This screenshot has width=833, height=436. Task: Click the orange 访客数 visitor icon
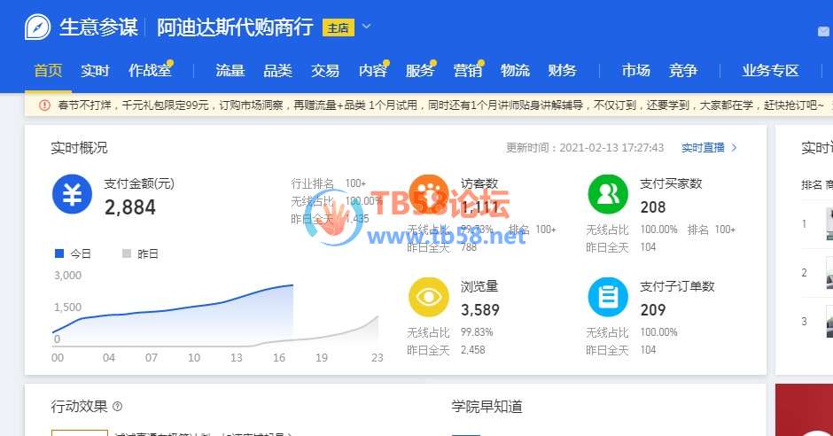428,195
